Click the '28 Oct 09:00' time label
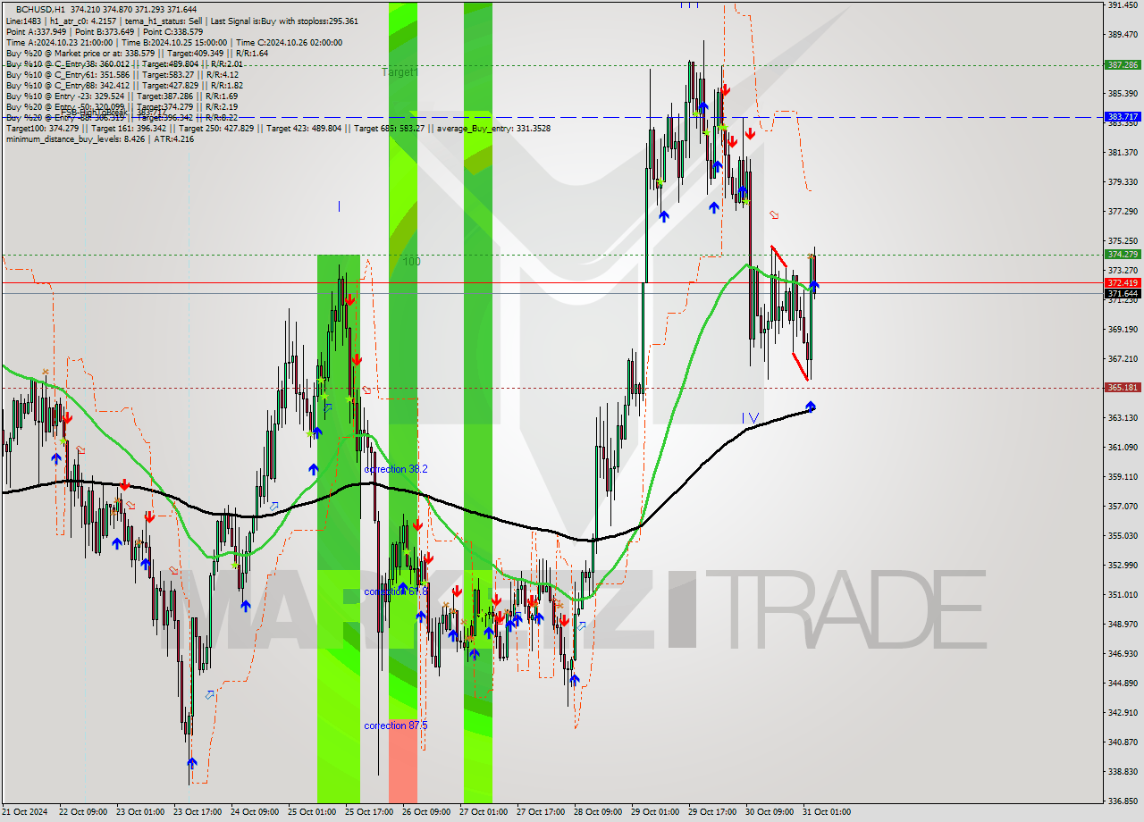This screenshot has height=822, width=1144. [598, 812]
